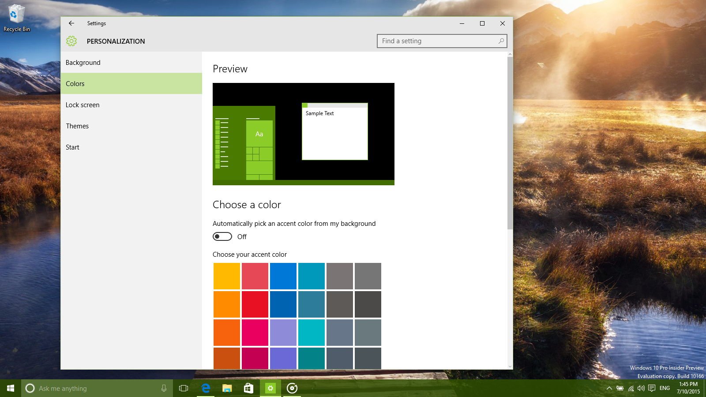
Task: Click "Sample Text" in the preview
Action: 320,113
